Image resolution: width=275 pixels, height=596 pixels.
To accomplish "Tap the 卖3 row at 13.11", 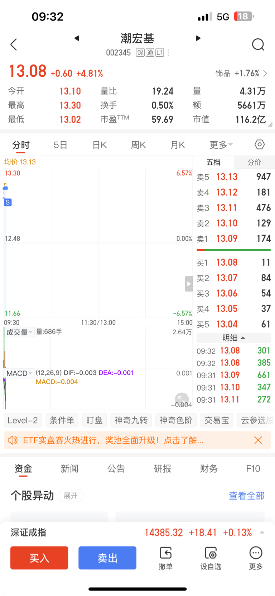I will [x=234, y=208].
